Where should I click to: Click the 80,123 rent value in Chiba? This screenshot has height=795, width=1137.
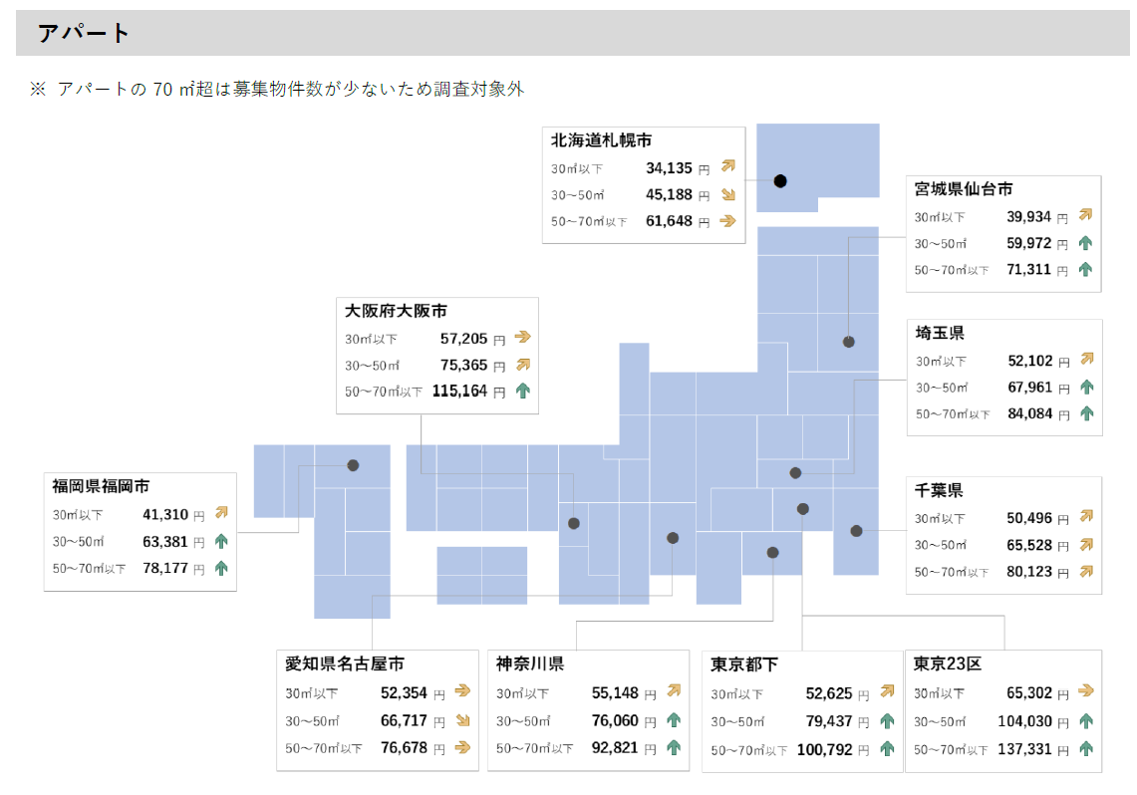1029,571
